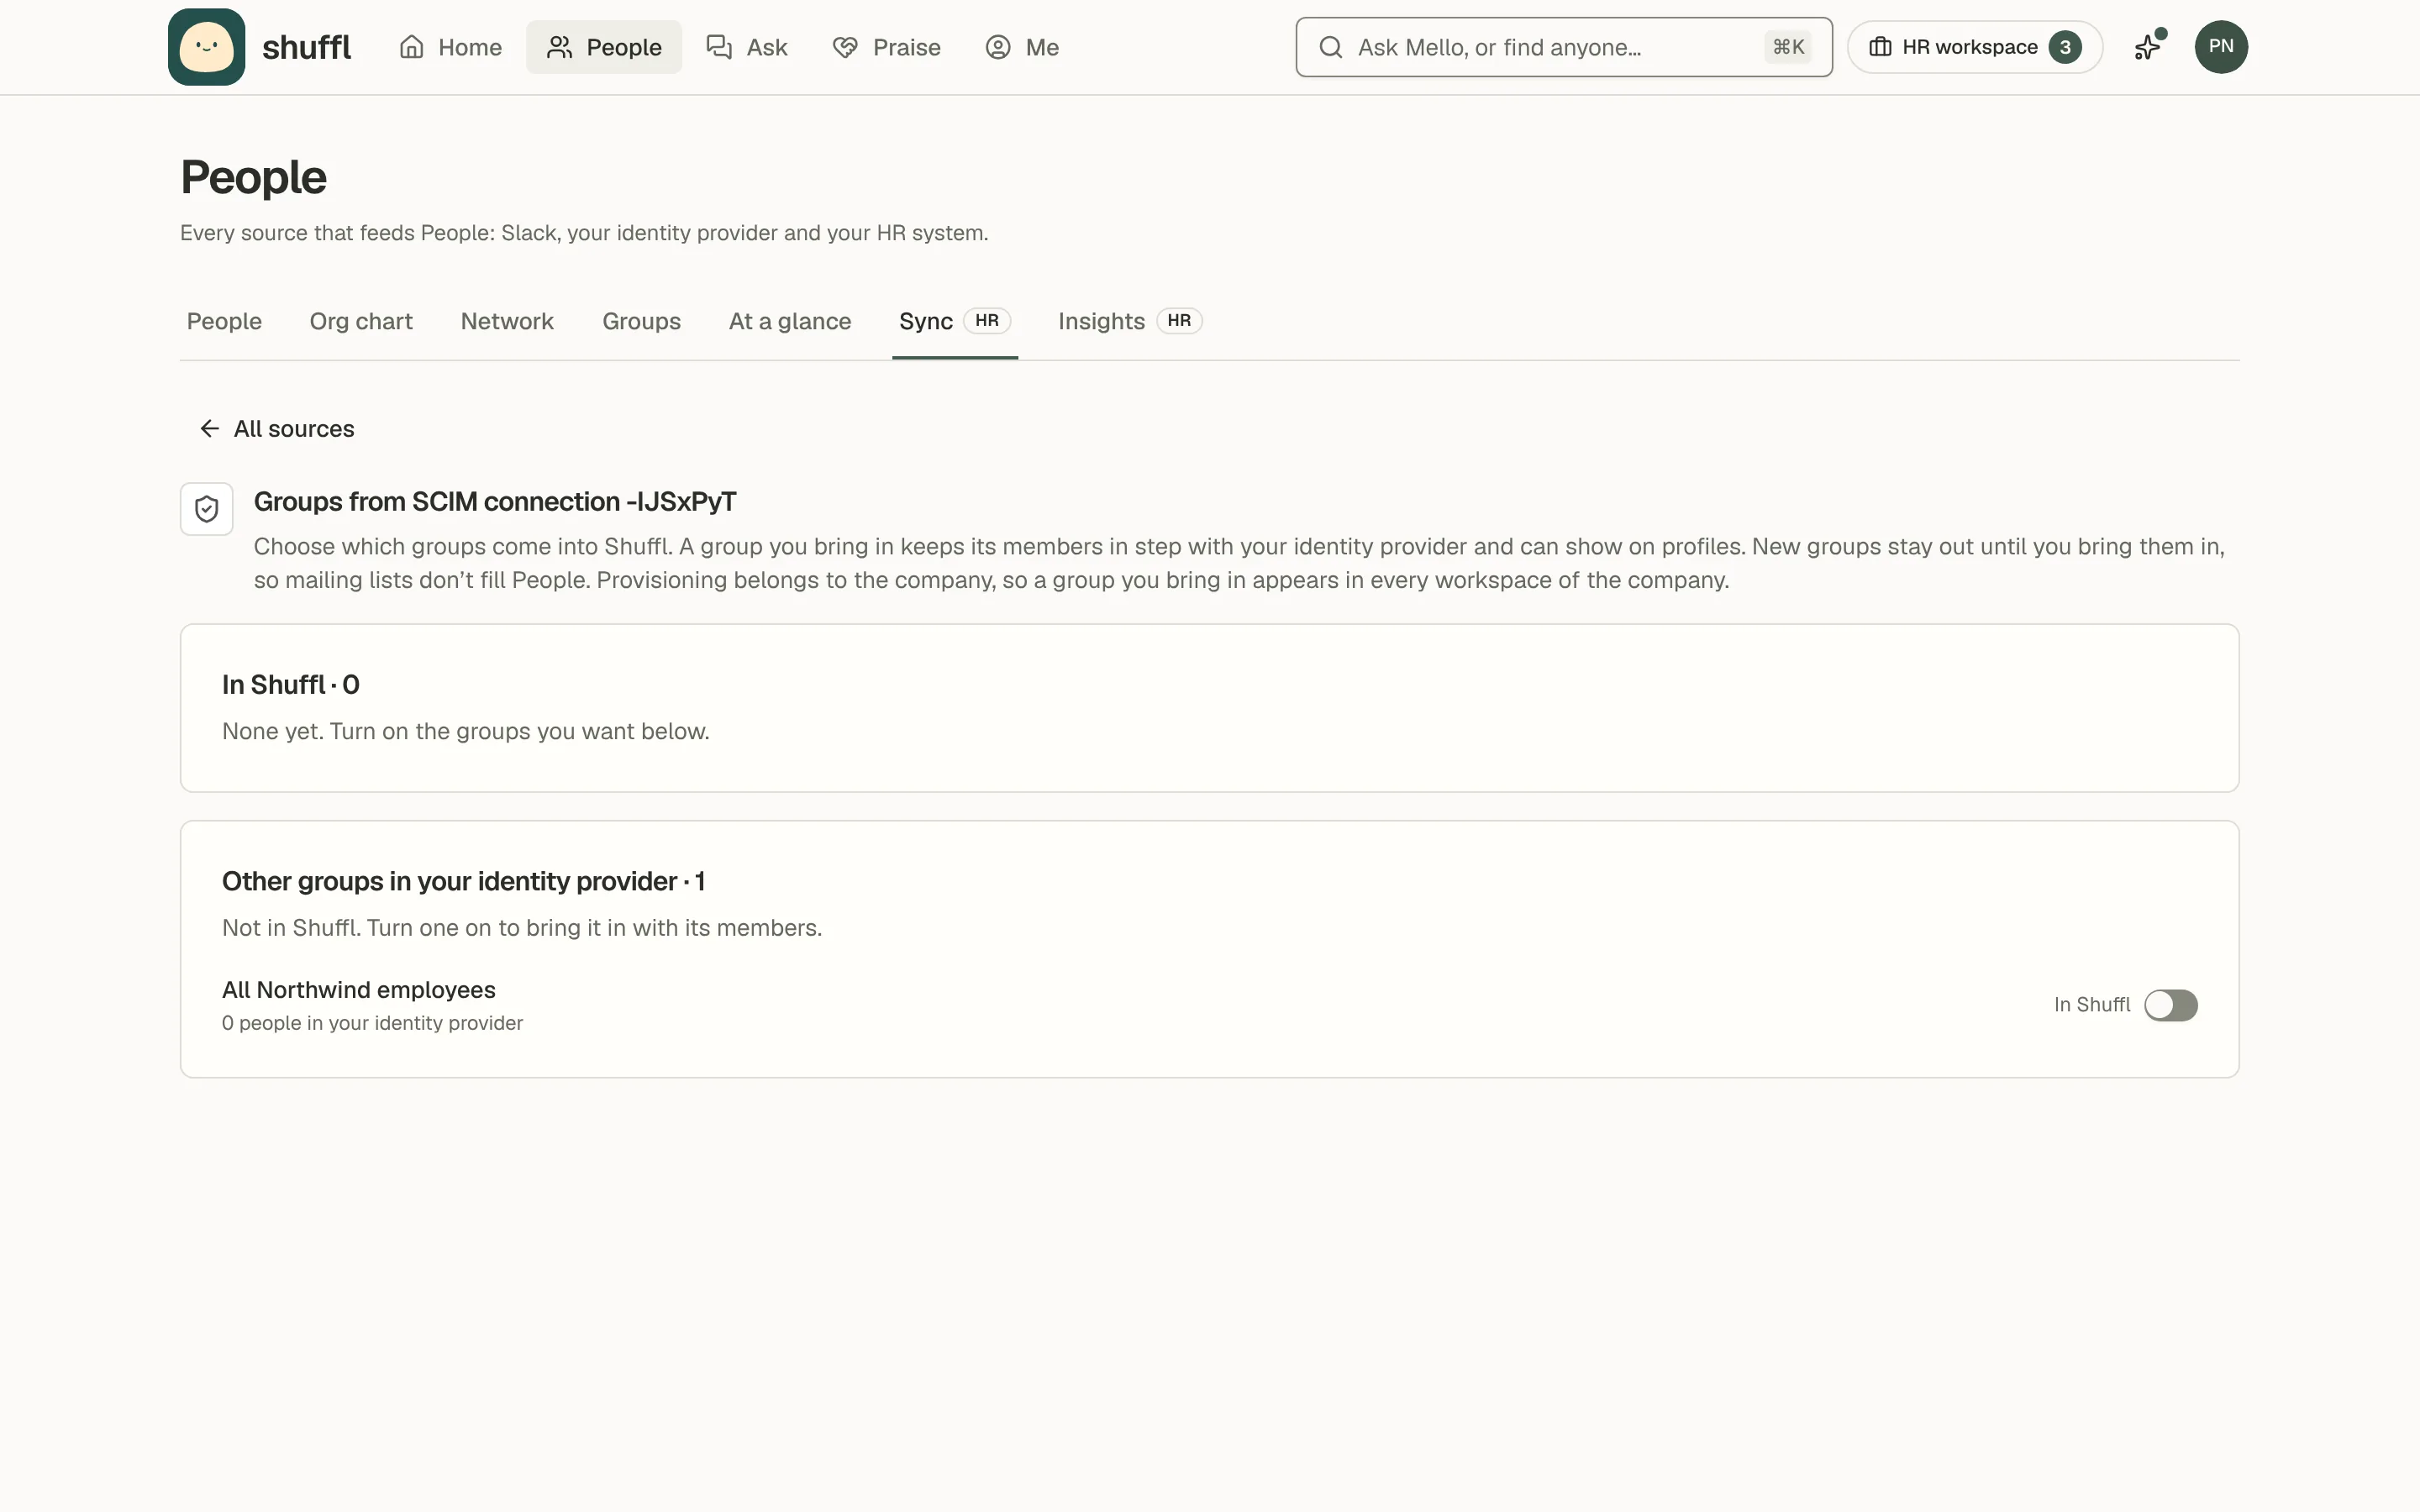Open the sparkle notifications icon

(2148, 47)
